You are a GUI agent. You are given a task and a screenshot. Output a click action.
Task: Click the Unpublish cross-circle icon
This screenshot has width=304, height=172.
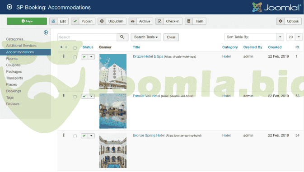102,21
